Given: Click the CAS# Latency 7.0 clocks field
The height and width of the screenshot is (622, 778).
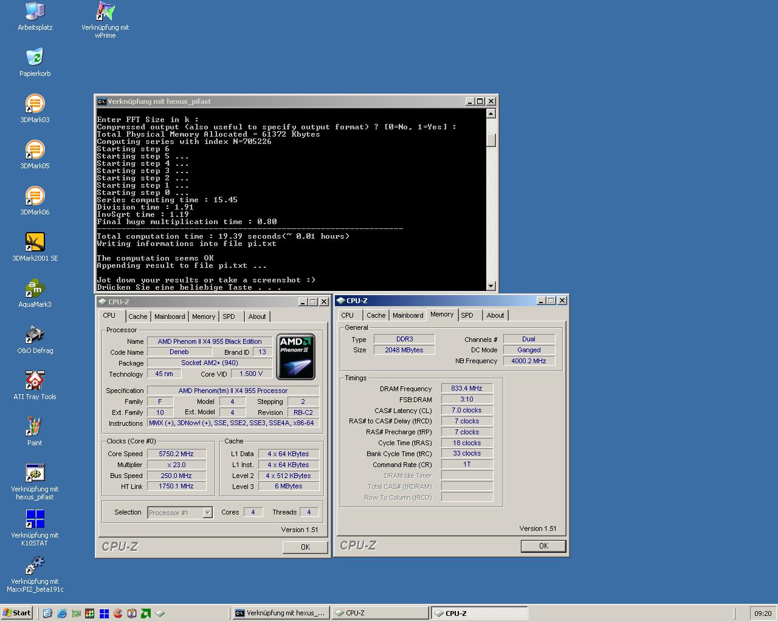Looking at the screenshot, I should click(x=467, y=410).
